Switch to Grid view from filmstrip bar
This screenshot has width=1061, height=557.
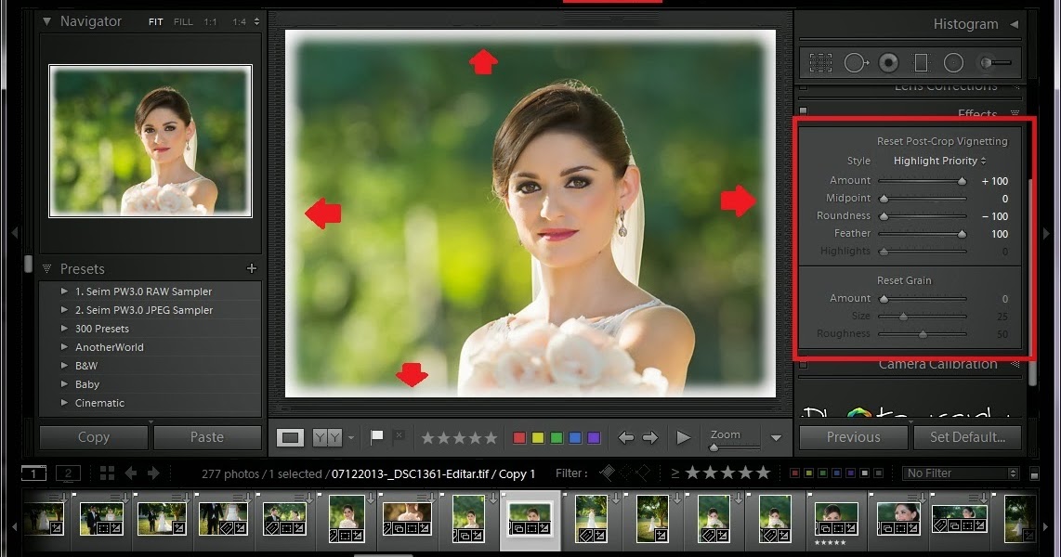point(107,473)
